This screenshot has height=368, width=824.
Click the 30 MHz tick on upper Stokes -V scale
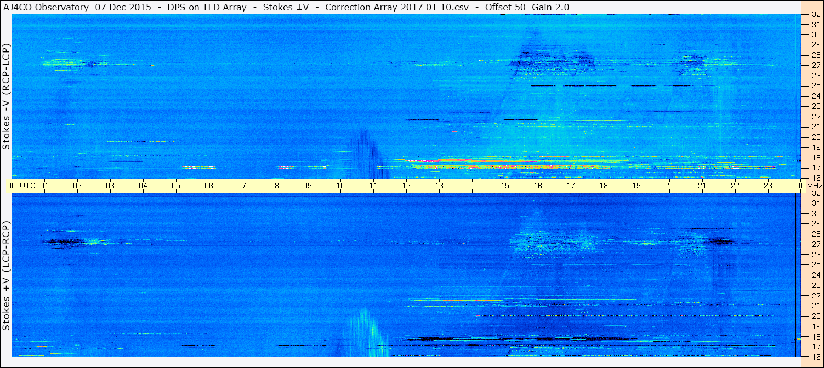coord(815,34)
